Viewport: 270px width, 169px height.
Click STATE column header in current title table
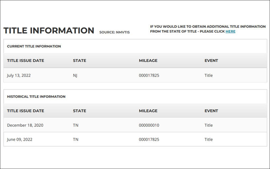pyautogui.click(x=80, y=61)
